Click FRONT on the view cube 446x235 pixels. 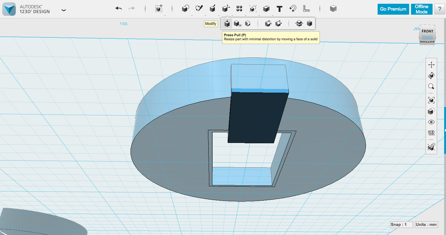tap(427, 31)
